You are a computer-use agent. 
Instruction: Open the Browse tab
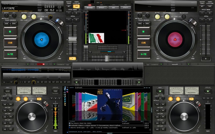click(x=90, y=8)
